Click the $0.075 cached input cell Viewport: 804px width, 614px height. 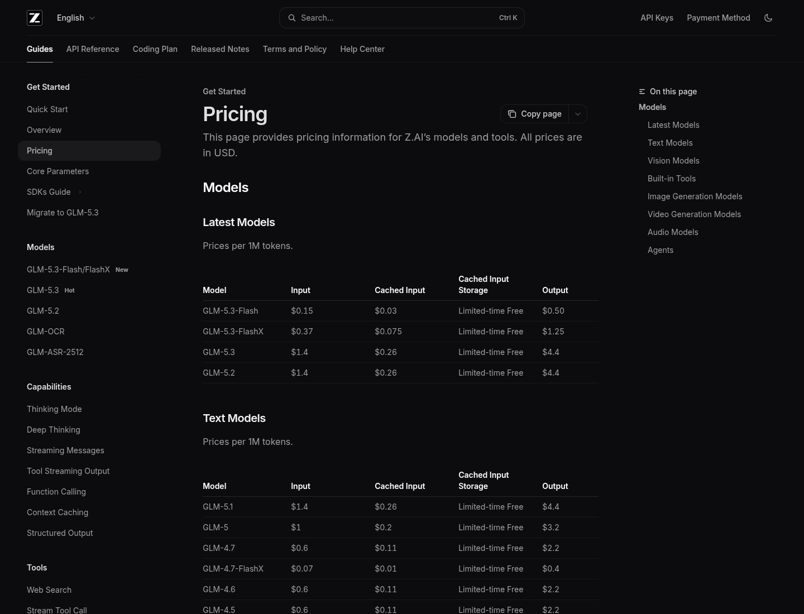(x=388, y=332)
